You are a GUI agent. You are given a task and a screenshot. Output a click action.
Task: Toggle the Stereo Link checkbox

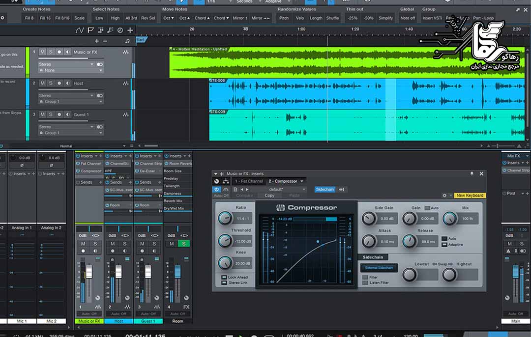[224, 283]
